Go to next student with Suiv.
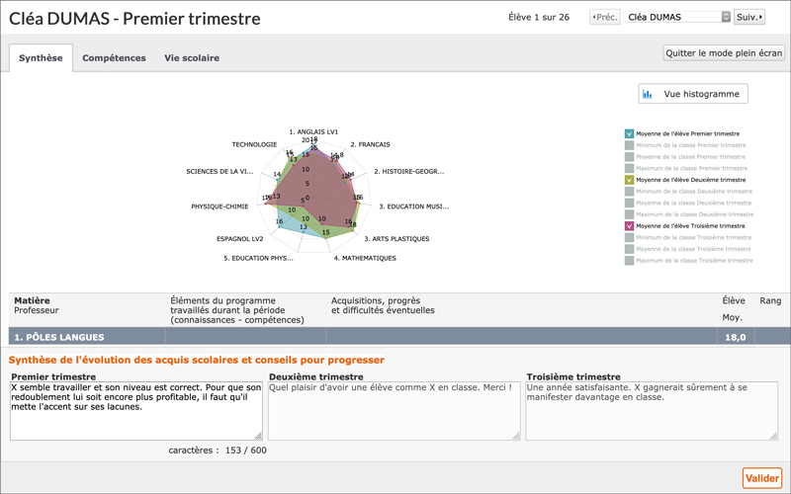 [749, 17]
